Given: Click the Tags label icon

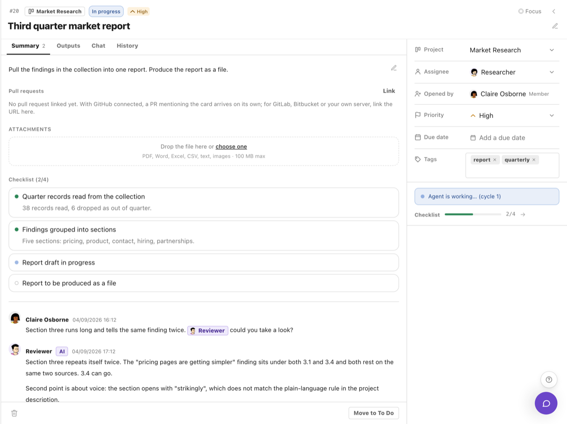Looking at the screenshot, I should [418, 160].
